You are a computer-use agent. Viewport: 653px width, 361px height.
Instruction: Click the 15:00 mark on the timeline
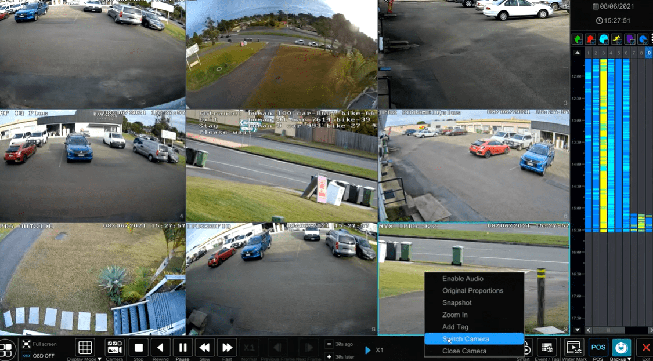[x=577, y=208]
